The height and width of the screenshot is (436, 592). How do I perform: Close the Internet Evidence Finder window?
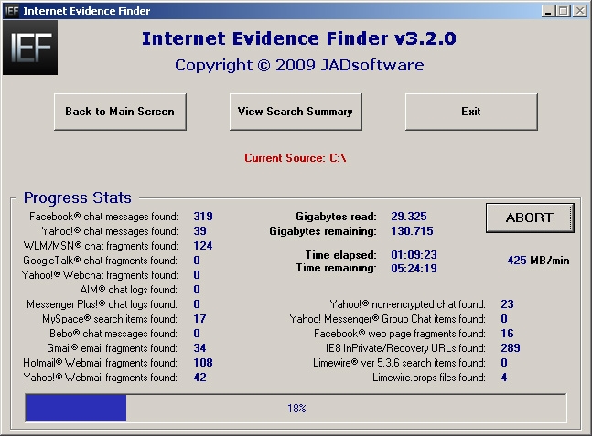[579, 11]
